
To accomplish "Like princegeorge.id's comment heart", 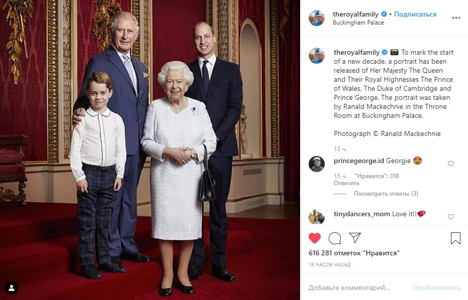I will tap(451, 164).
